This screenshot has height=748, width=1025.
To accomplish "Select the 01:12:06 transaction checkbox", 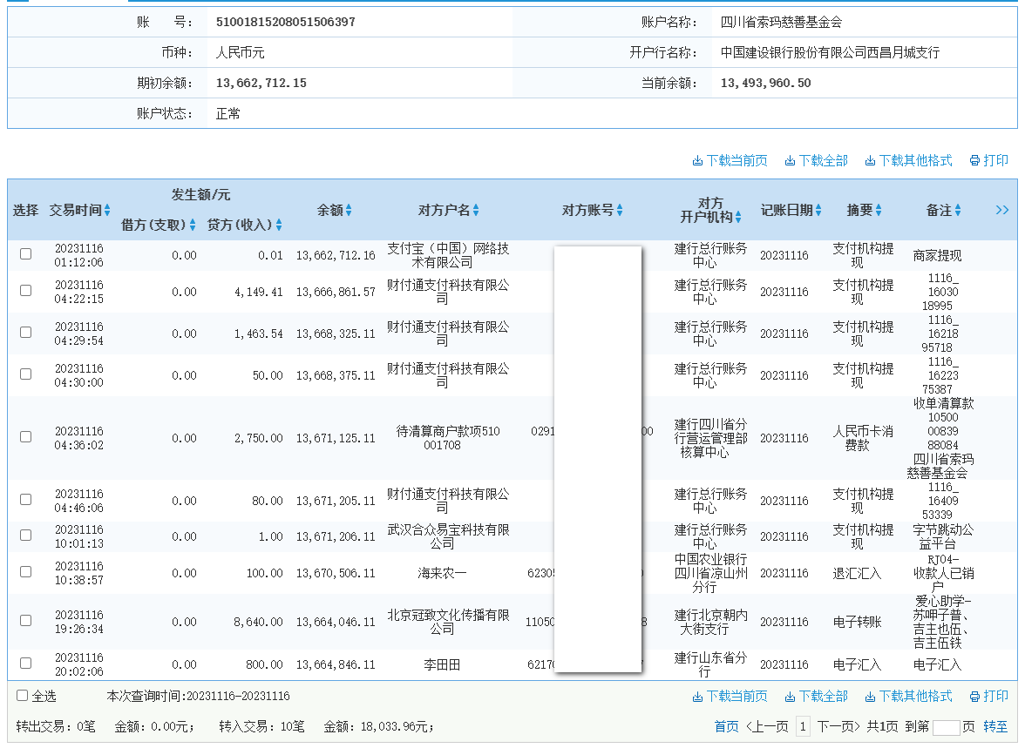I will [25, 254].
